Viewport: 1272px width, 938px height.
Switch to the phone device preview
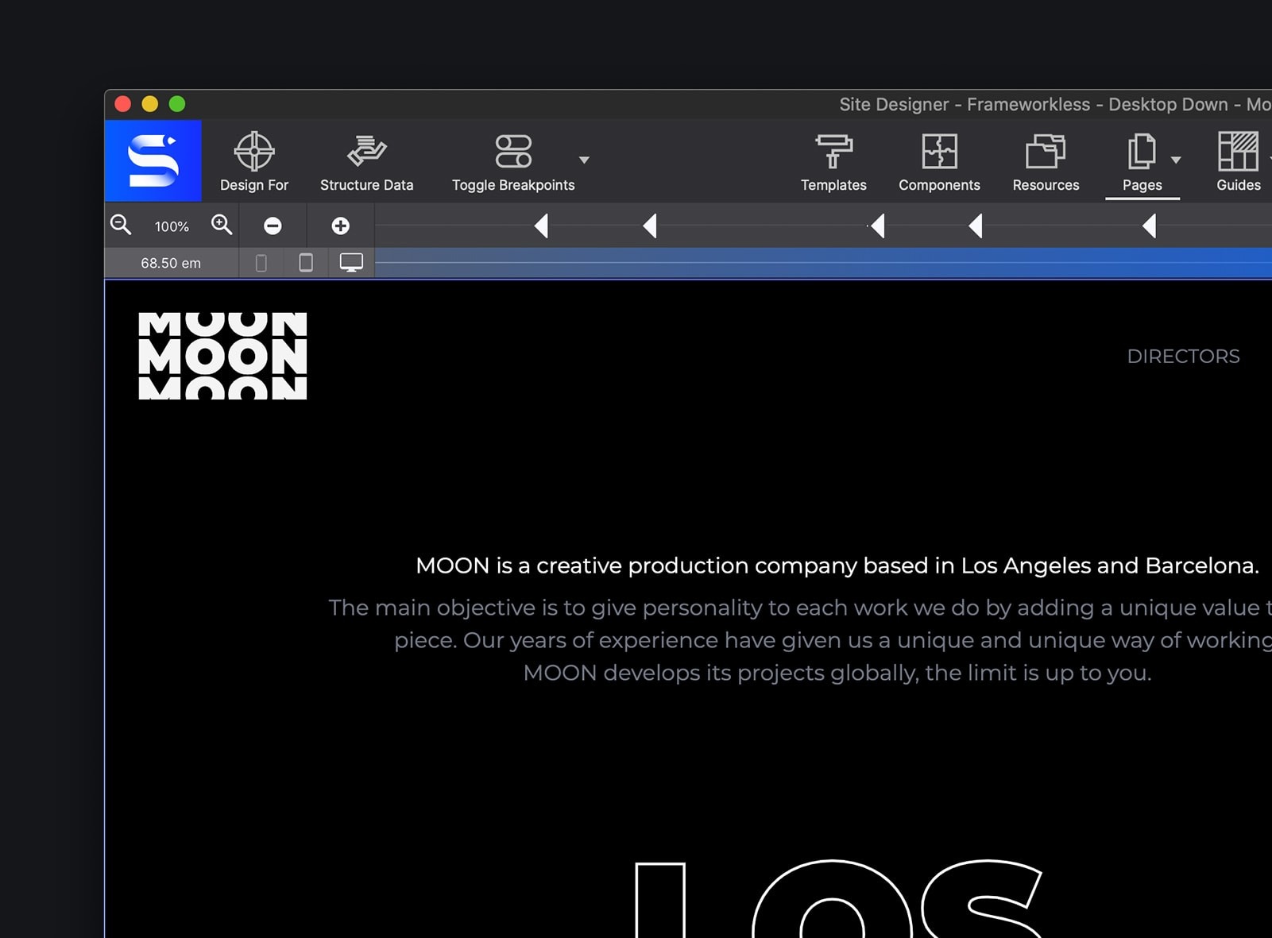[x=261, y=263]
